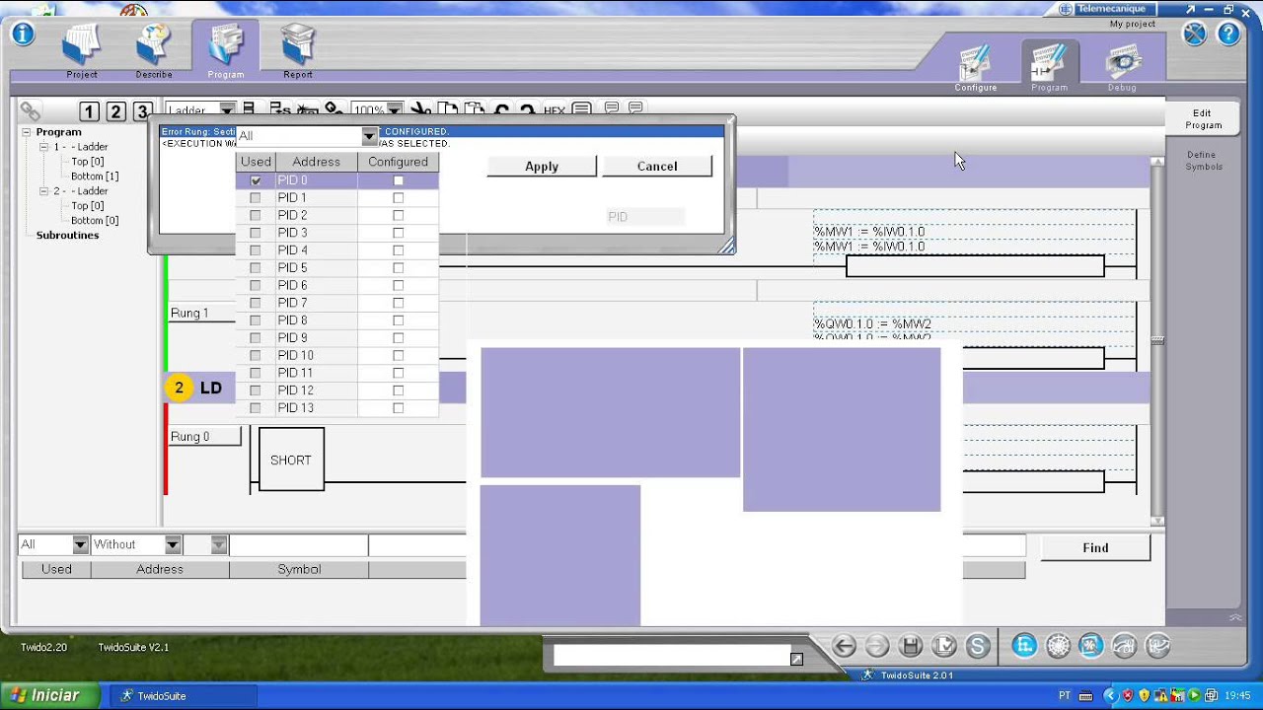
Task: Open the help question mark icon
Action: click(1228, 34)
